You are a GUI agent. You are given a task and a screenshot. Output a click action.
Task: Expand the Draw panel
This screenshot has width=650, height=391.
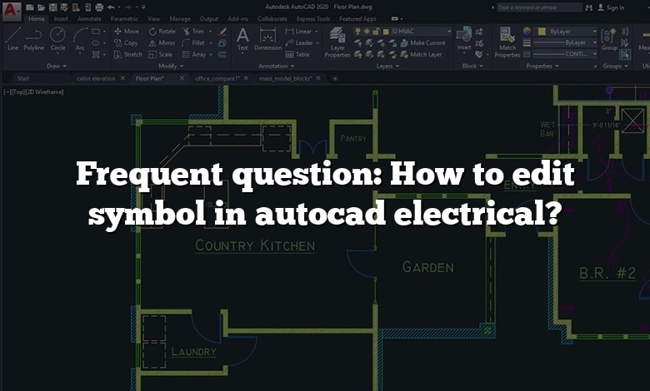[x=57, y=66]
